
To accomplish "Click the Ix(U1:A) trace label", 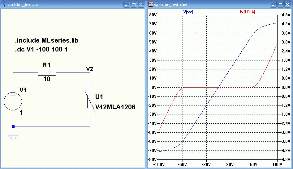I will (x=248, y=12).
